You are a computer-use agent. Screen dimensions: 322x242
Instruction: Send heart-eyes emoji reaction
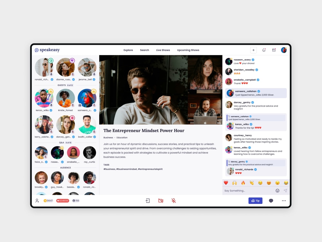coord(269,183)
